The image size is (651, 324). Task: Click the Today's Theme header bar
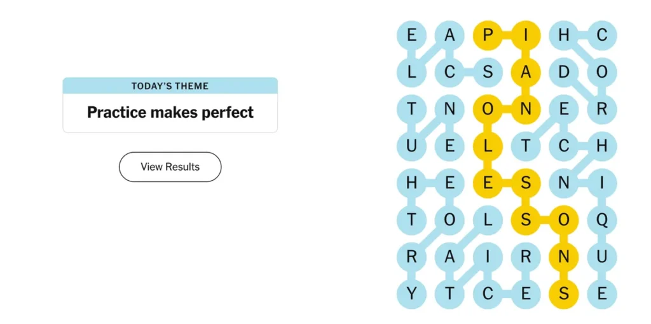click(x=170, y=86)
